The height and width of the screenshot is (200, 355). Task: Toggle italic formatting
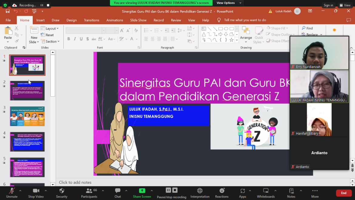[x=74, y=39]
